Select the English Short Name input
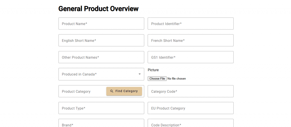Screen dimensions: 291x127 pyautogui.click(x=101, y=40)
